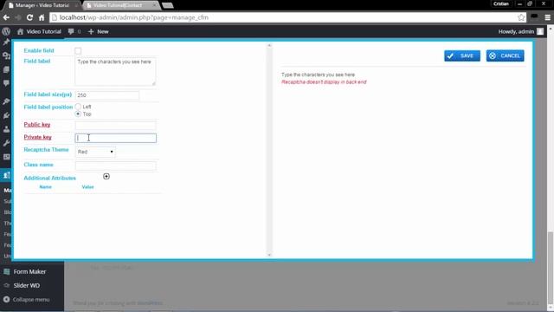Click the Contact Form Maker sidebar icon
Image resolution: width=554 pixels, height=312 pixels.
coord(6,175)
